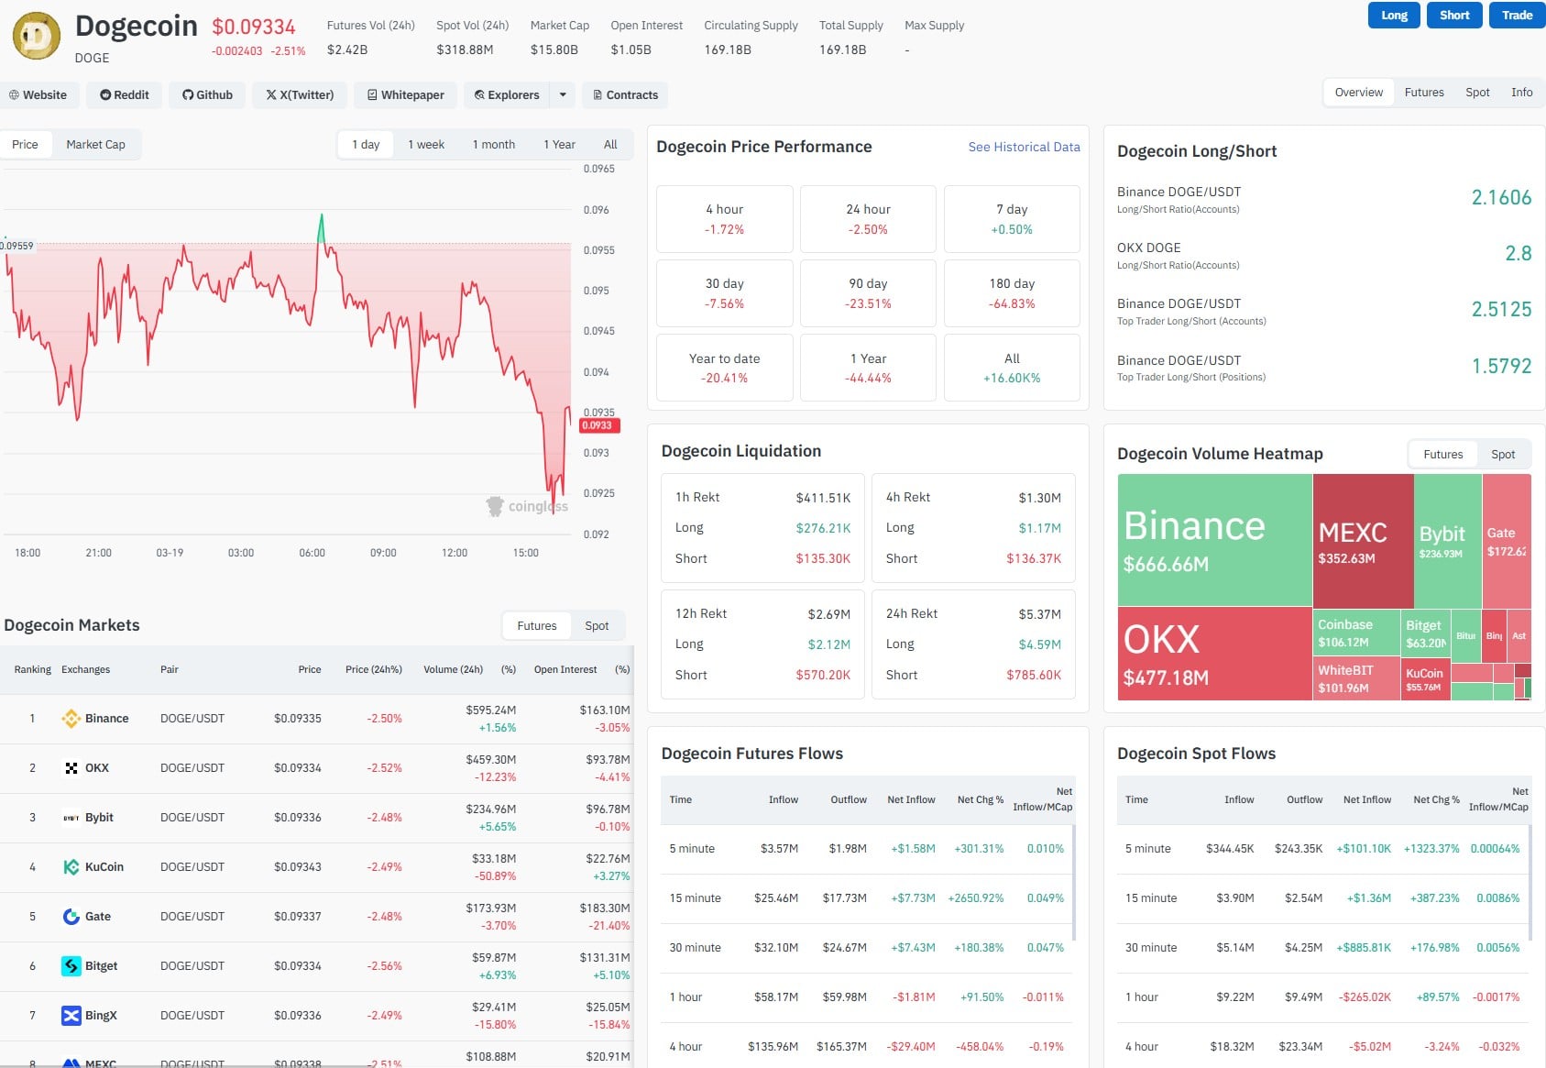Open the Dogecoin Reddit page
Screen dimensions: 1546x1068
click(123, 94)
